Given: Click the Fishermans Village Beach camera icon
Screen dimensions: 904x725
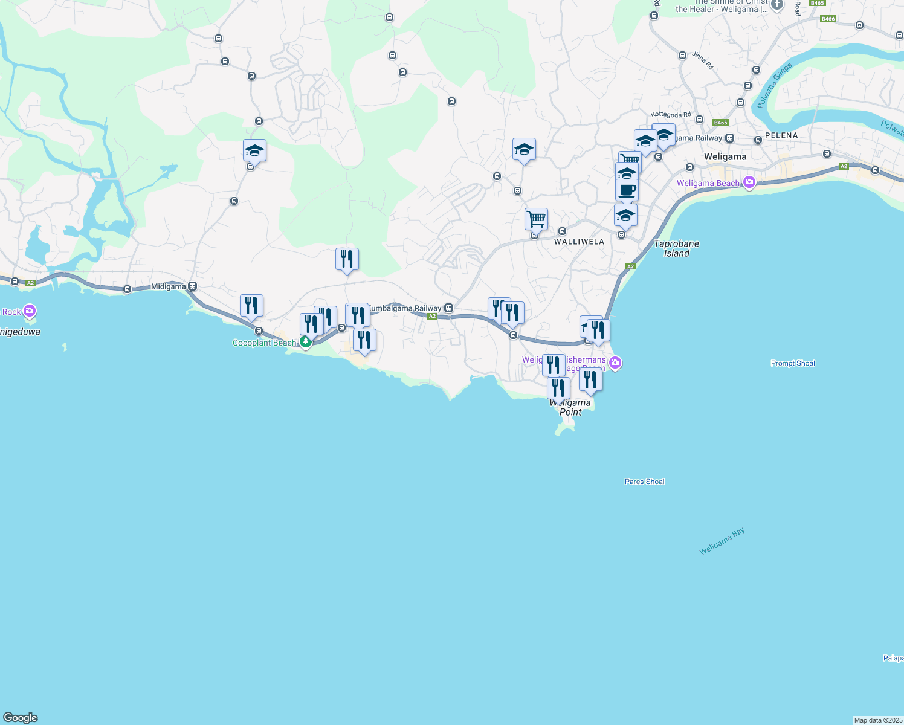Looking at the screenshot, I should point(615,363).
